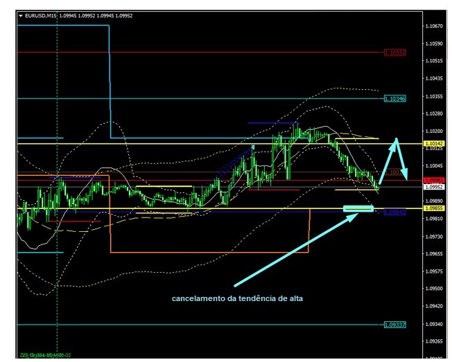Select the Fibonacci '100' level label
This screenshot has width=452, height=362.
click(x=393, y=172)
